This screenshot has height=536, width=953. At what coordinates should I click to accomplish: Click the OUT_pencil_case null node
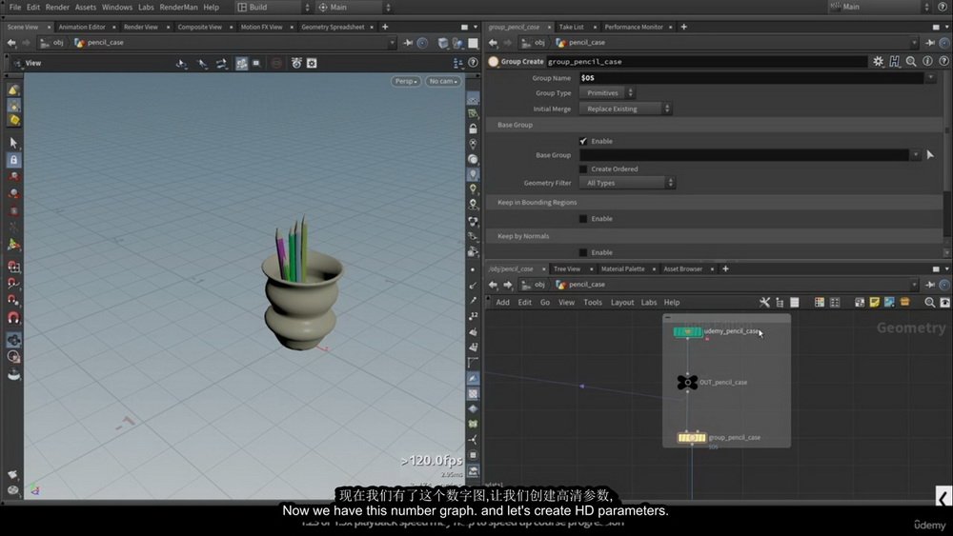[687, 383]
